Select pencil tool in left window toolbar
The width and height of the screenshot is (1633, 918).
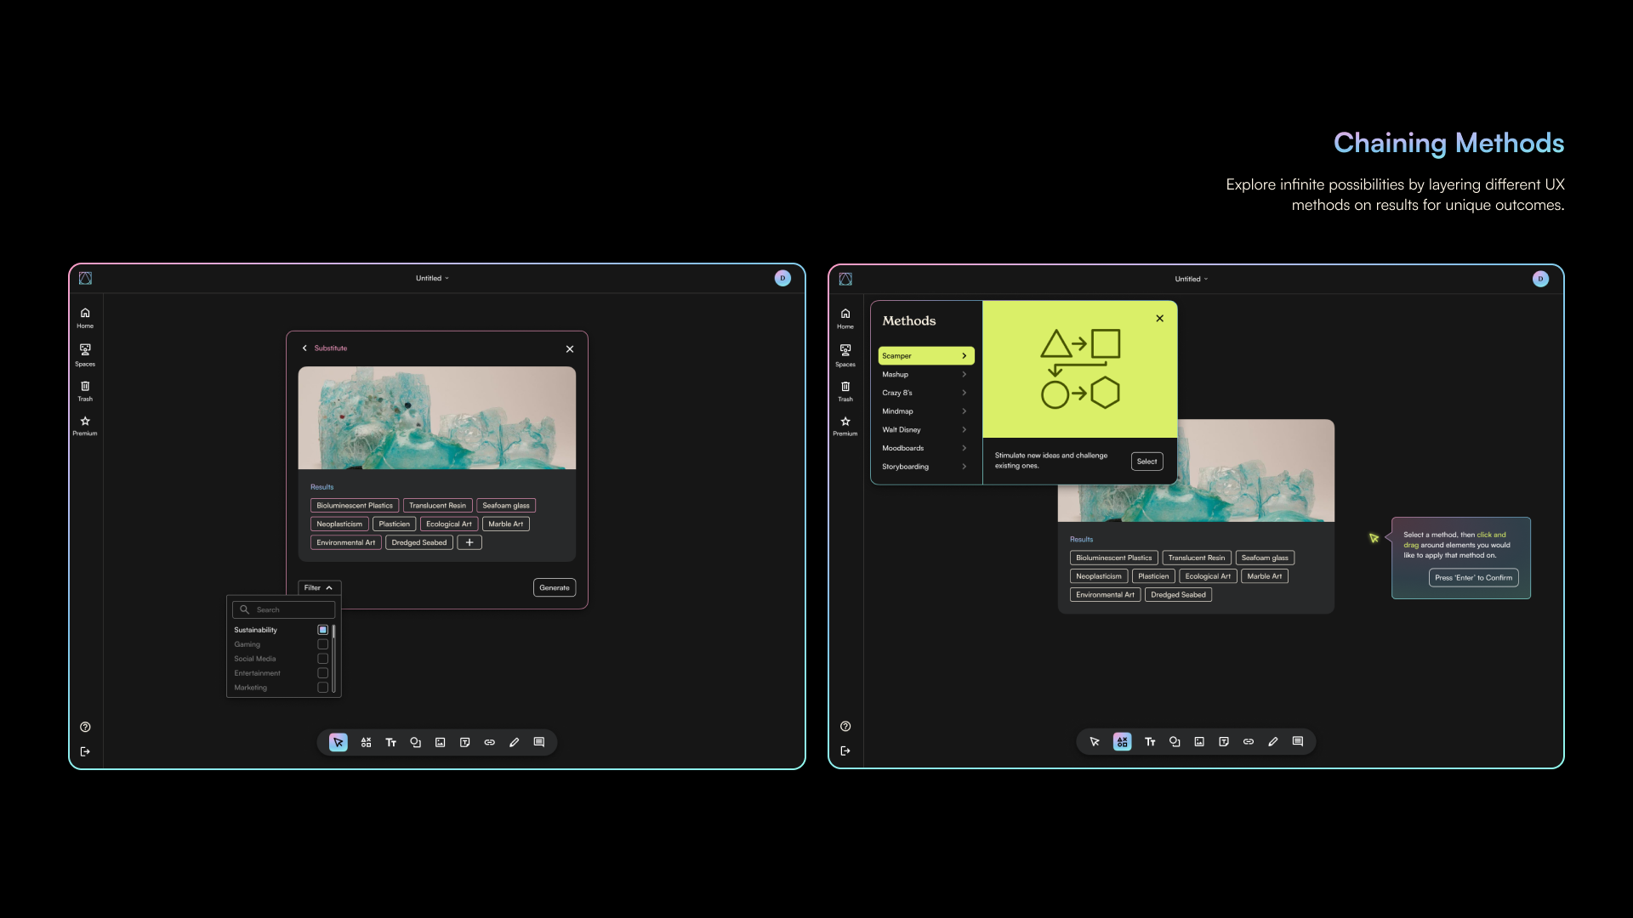point(514,742)
